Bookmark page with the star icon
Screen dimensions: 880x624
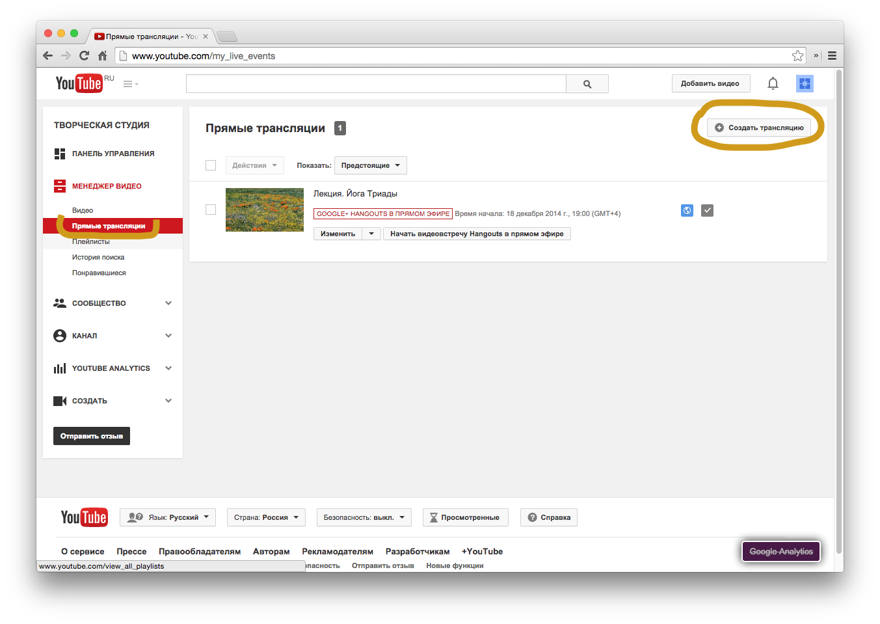(x=797, y=56)
